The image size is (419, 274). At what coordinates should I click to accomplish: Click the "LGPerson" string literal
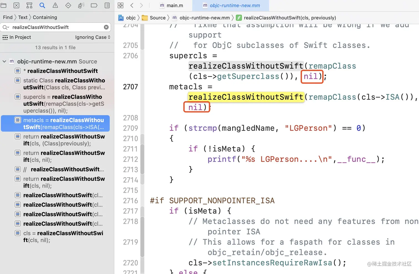pos(308,128)
